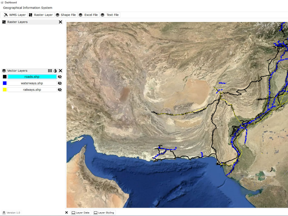Click the Raster Layers panel title
Image resolution: width=288 pixels, height=216 pixels.
(18, 22)
